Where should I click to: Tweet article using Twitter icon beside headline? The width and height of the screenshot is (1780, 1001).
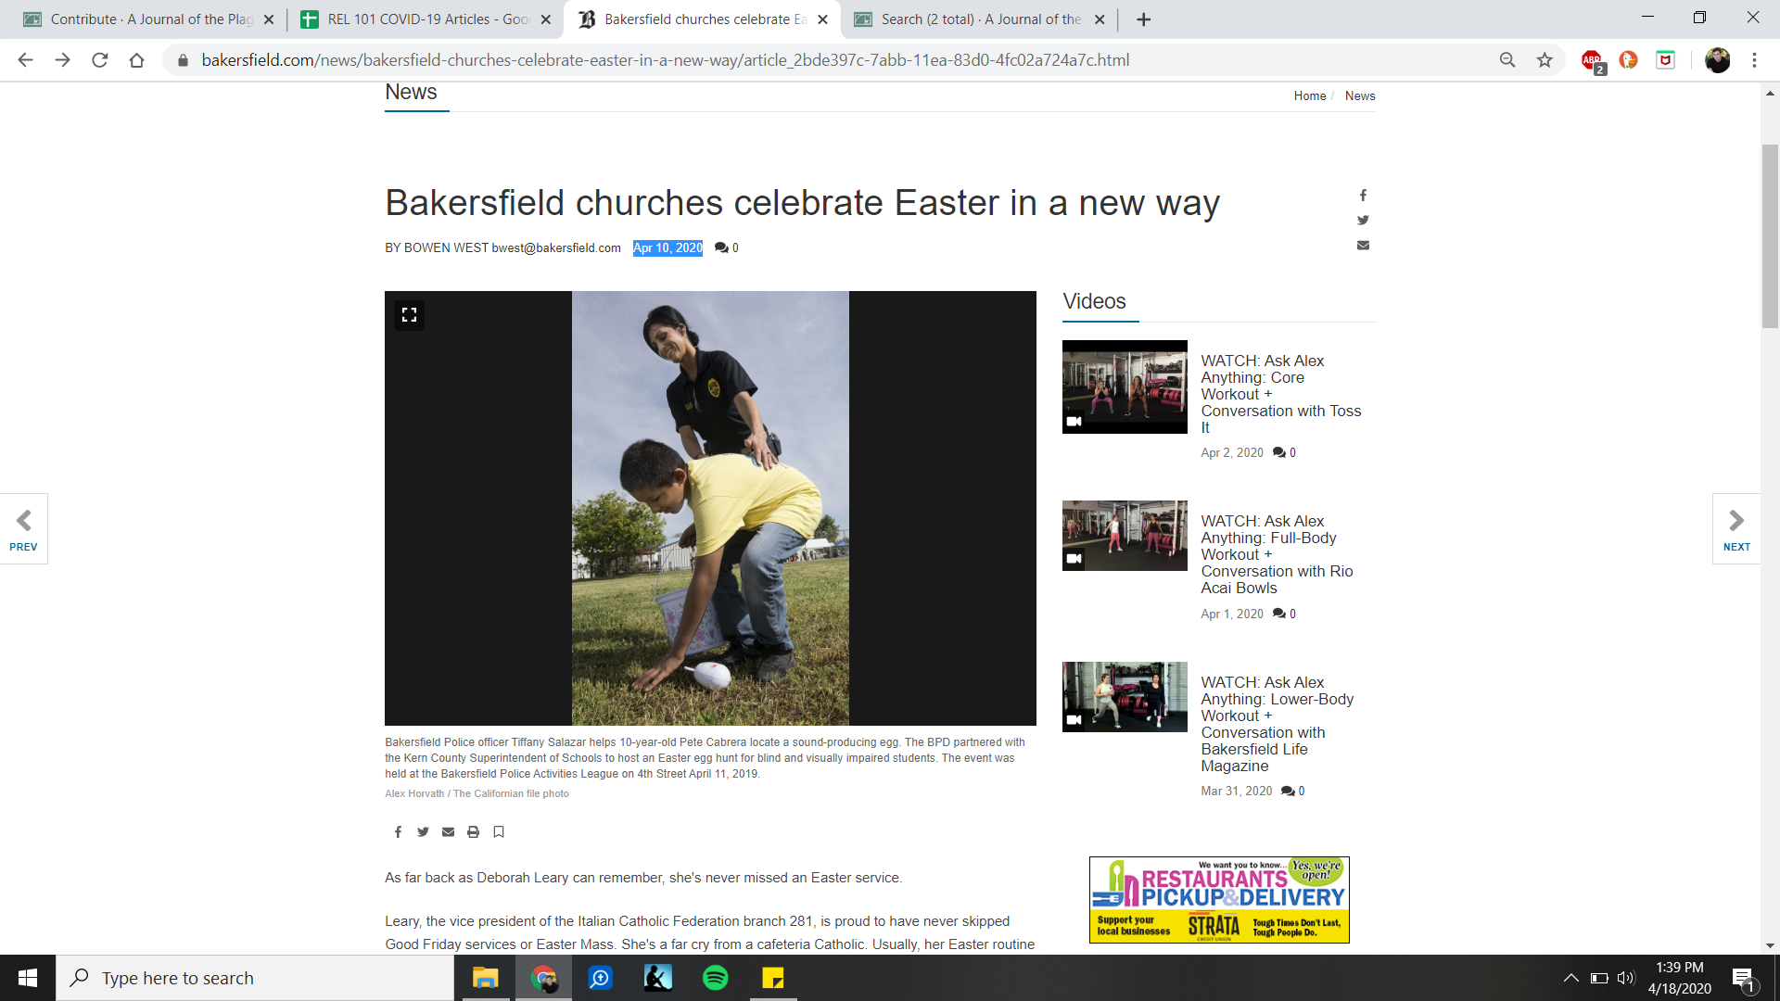[1363, 221]
